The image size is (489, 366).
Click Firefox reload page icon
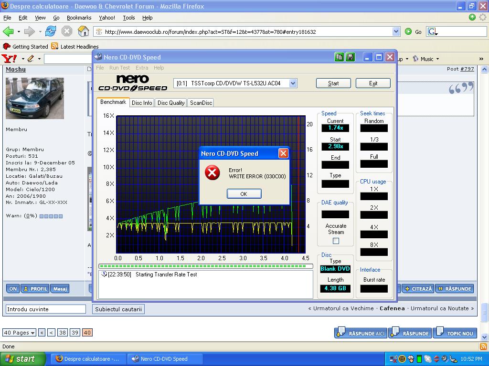tap(51, 31)
